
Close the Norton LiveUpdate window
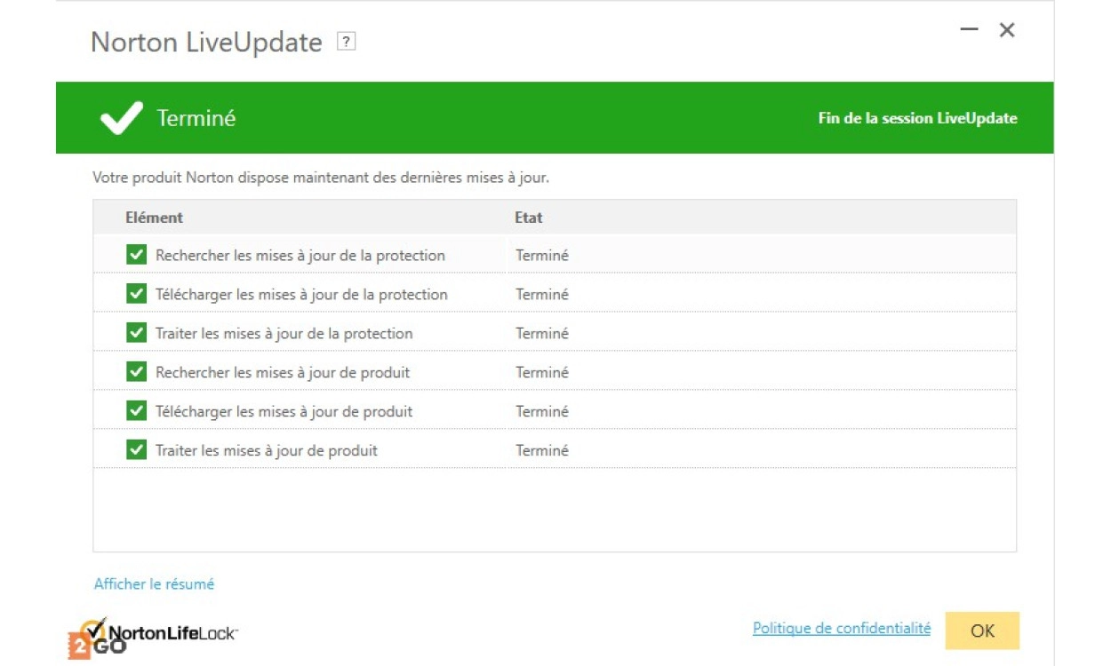[1007, 30]
